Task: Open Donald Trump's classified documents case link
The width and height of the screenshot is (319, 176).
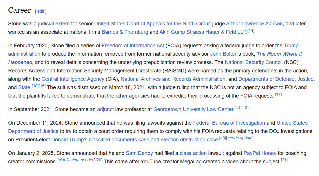Action: 100,140
